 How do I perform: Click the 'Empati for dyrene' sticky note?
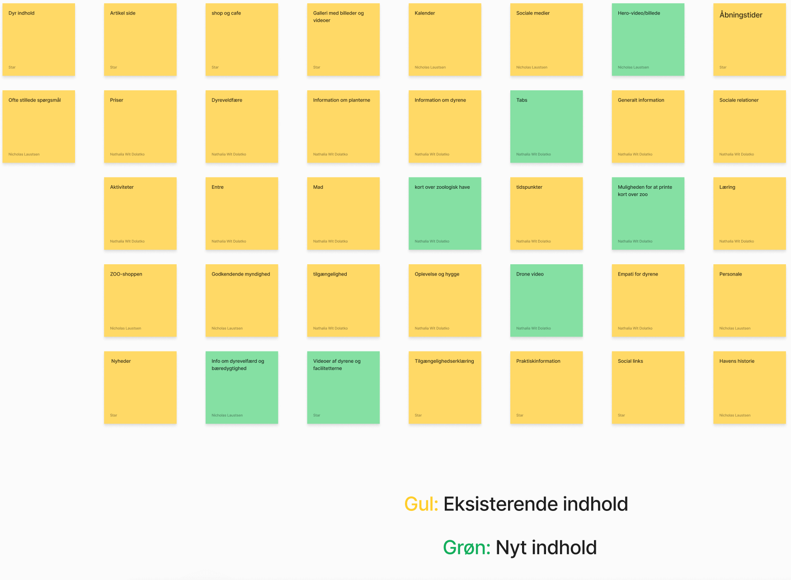tap(648, 300)
